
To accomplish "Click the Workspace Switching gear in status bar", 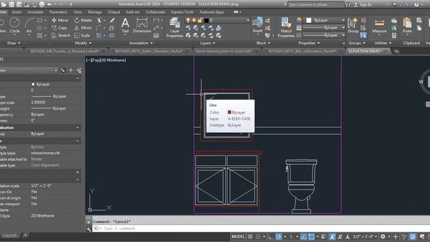I will coord(383,237).
